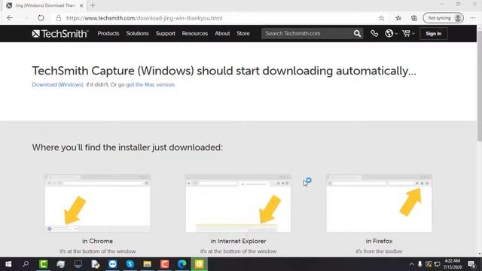The height and width of the screenshot is (271, 482).
Task: Click the 'in Chrome' caption text
Action: click(x=97, y=241)
